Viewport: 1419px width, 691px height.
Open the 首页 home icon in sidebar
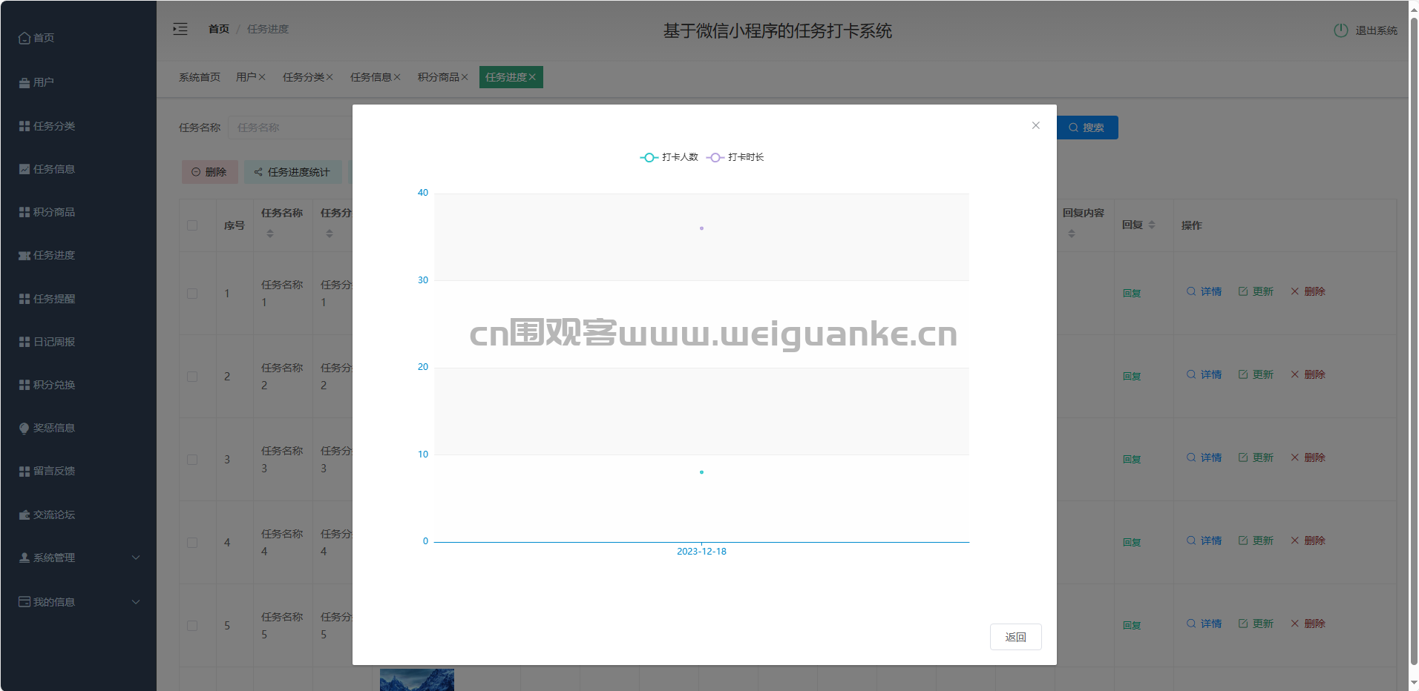[x=25, y=38]
